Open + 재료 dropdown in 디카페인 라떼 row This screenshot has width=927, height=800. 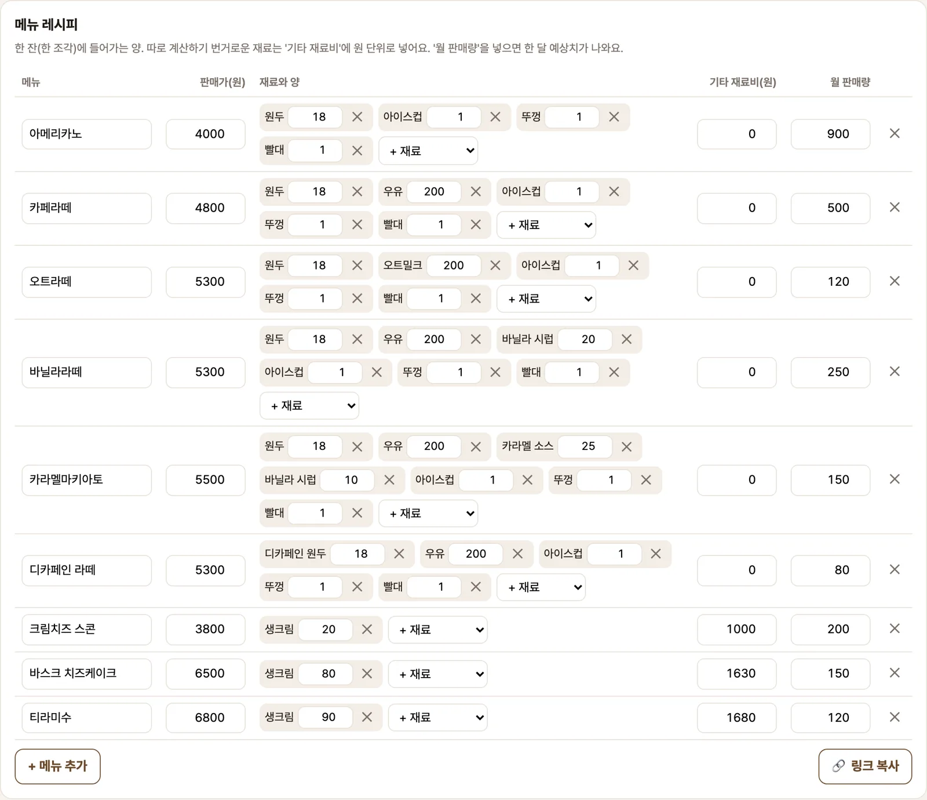tap(541, 587)
